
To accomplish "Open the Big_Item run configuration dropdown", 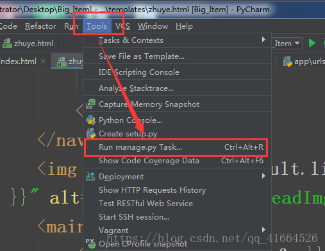I will click(287, 44).
